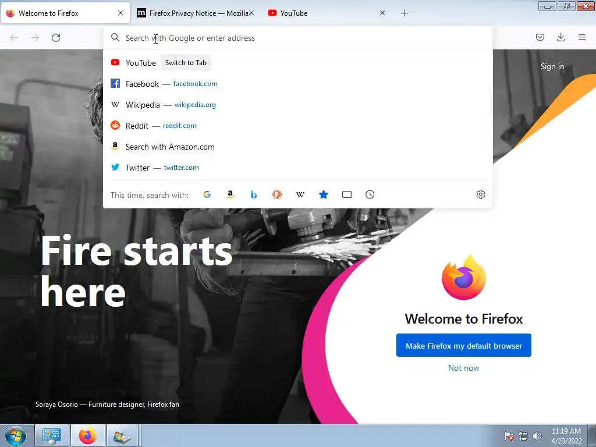The height and width of the screenshot is (447, 596).
Task: Search this time with Wikipedia icon
Action: coord(300,194)
